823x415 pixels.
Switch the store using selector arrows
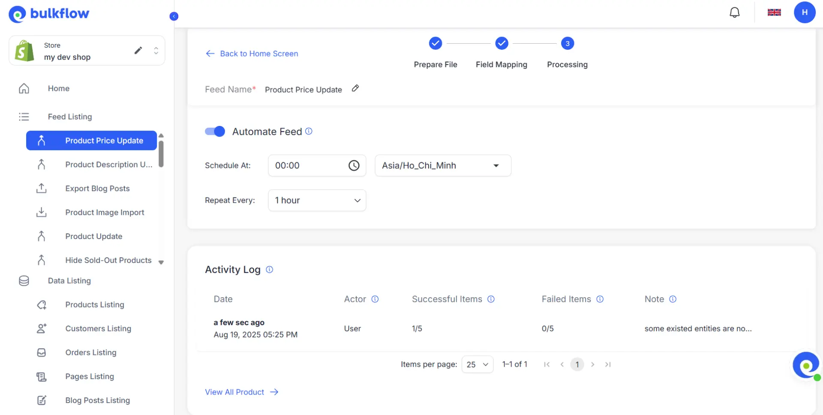pyautogui.click(x=156, y=50)
